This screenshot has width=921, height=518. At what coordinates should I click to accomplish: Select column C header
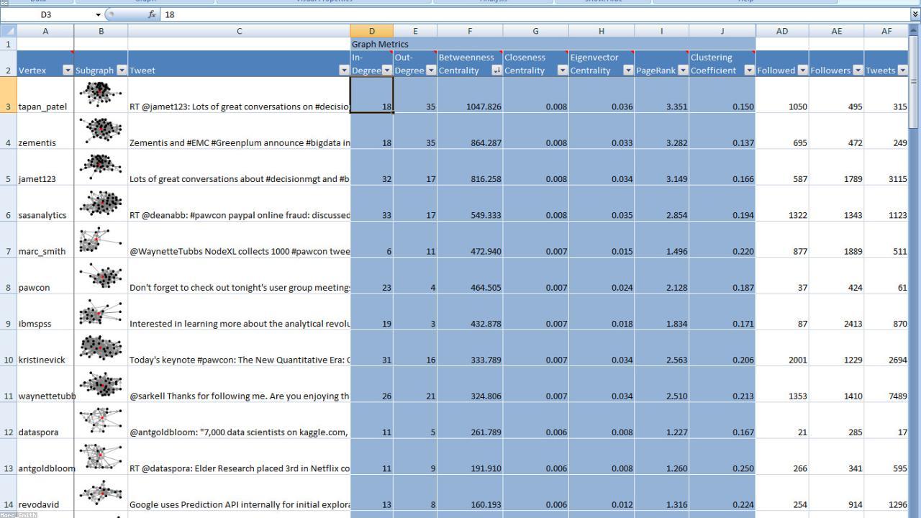[239, 31]
